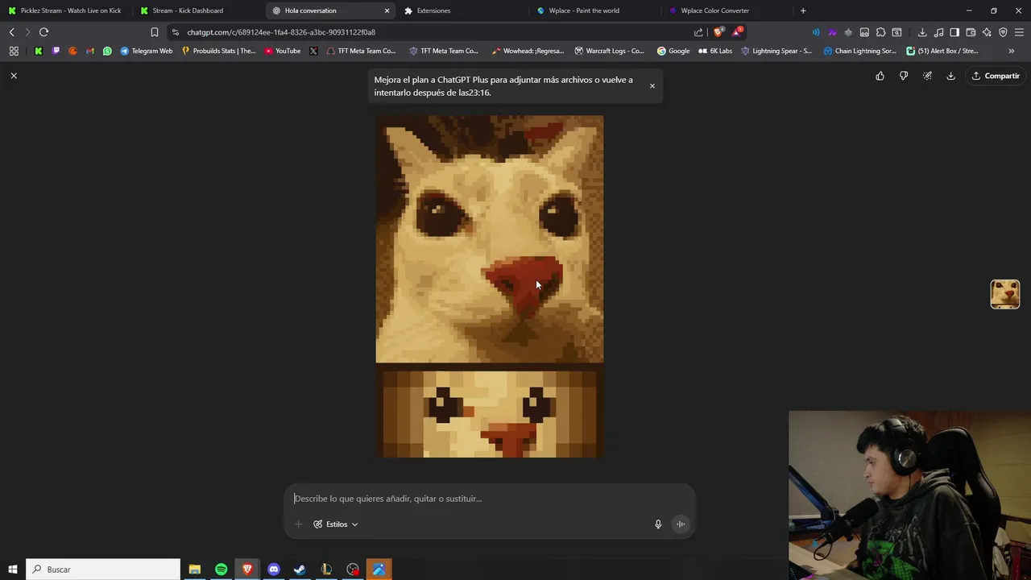Select the edit-area brush icon beside thumbs down

927,76
